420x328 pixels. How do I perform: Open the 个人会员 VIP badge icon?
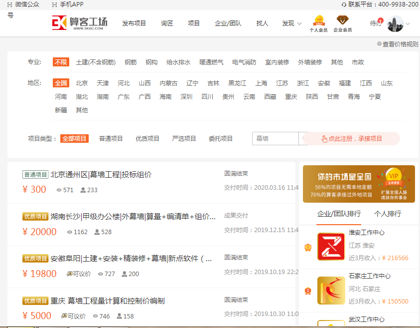(318, 21)
